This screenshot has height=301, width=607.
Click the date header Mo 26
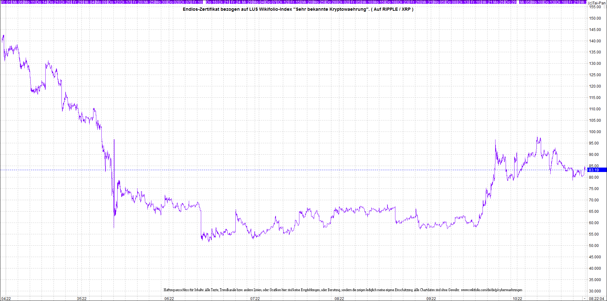[x=499, y=2]
